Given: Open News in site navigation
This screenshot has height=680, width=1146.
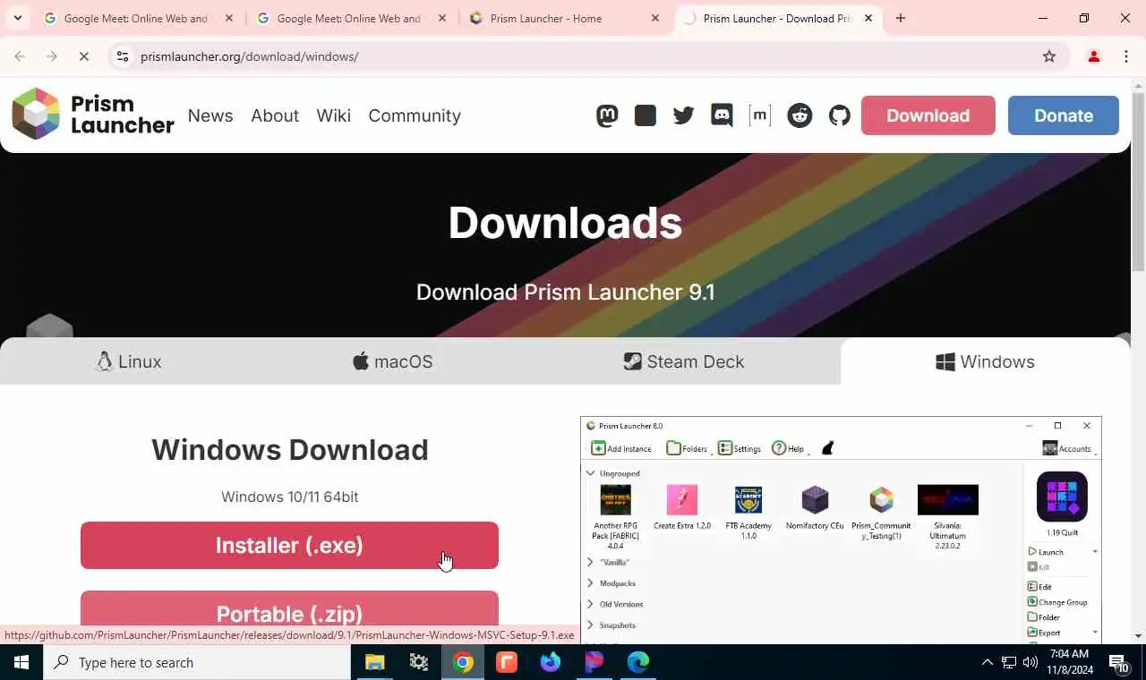Looking at the screenshot, I should tap(210, 115).
